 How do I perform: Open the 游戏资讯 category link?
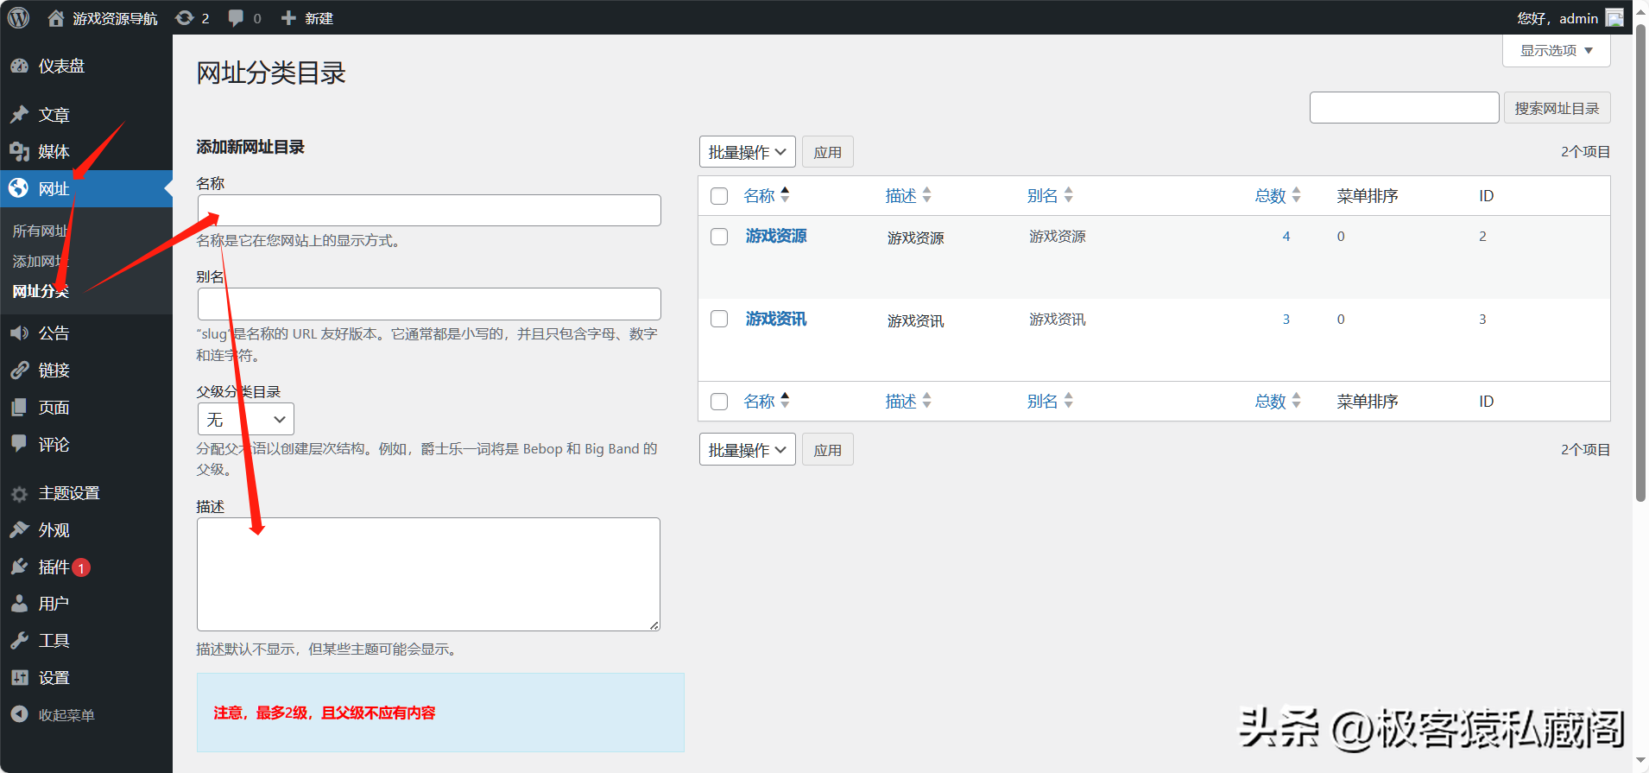776,319
